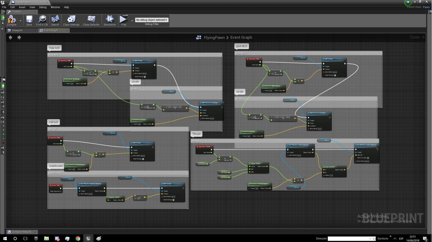The height and width of the screenshot is (242, 432).
Task: Expand the taskbar Escritorio toolbar chevron
Action: [x=390, y=237]
